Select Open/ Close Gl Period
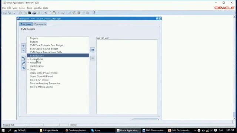 pyautogui.click(x=41, y=76)
